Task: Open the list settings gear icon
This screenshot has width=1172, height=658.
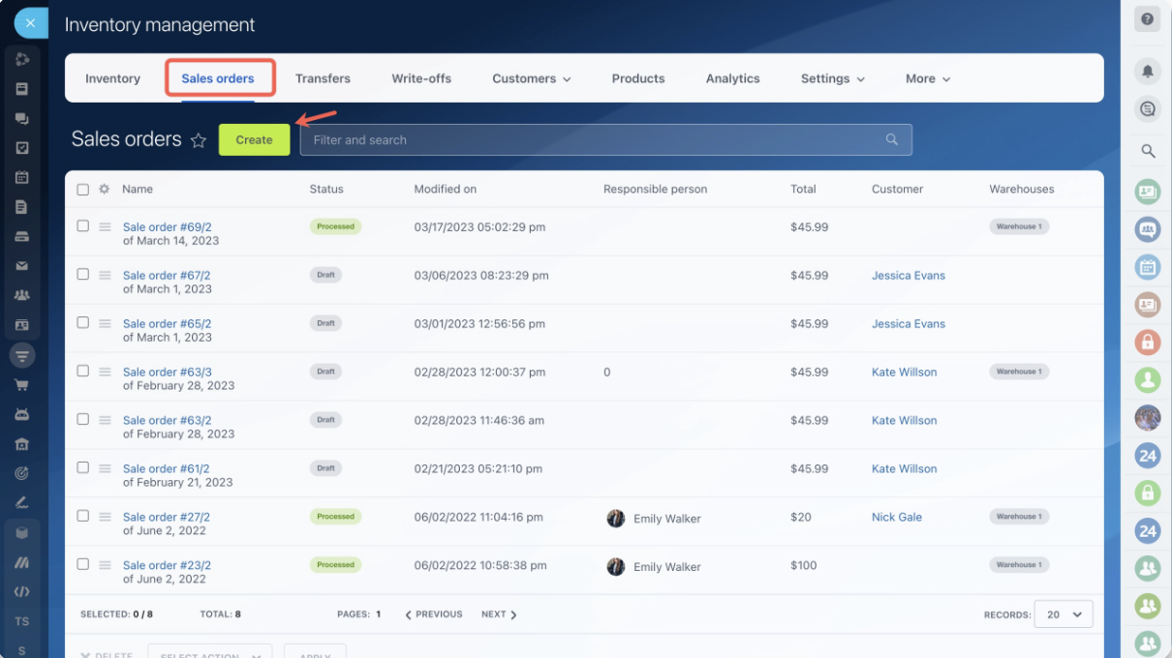Action: coord(105,190)
